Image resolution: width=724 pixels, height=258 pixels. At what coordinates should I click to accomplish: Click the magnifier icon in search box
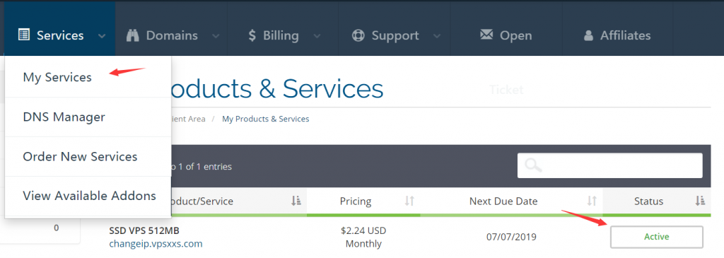533,165
